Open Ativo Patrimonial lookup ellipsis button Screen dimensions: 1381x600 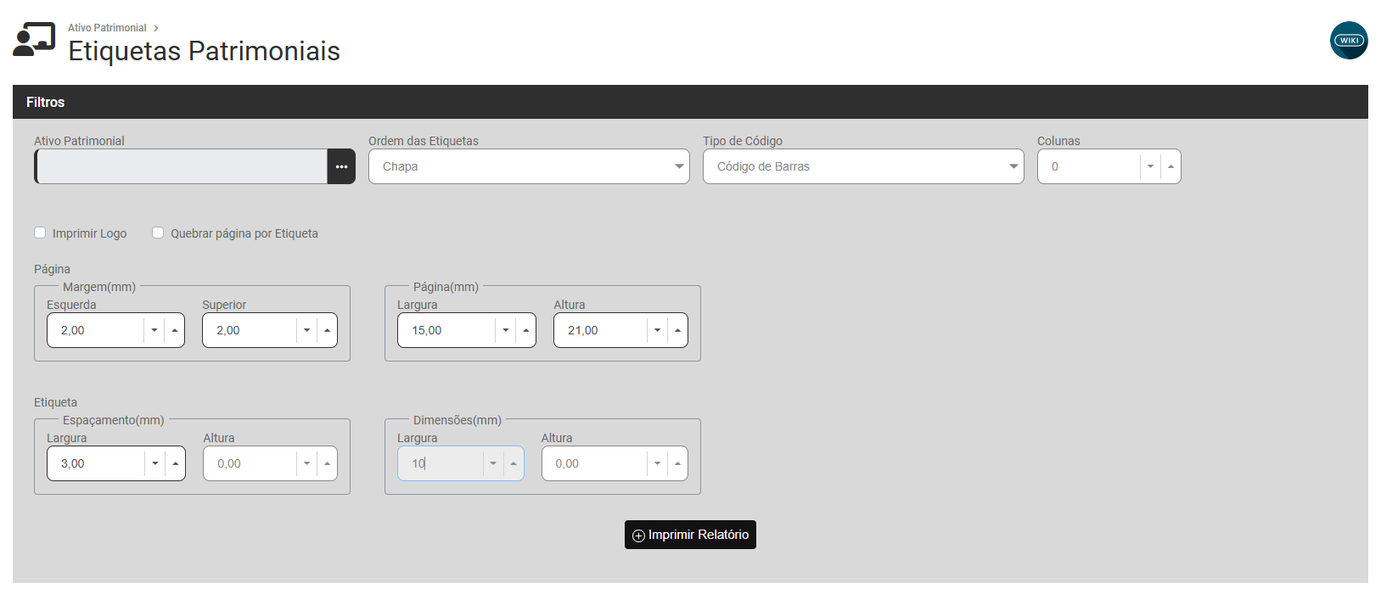click(341, 167)
